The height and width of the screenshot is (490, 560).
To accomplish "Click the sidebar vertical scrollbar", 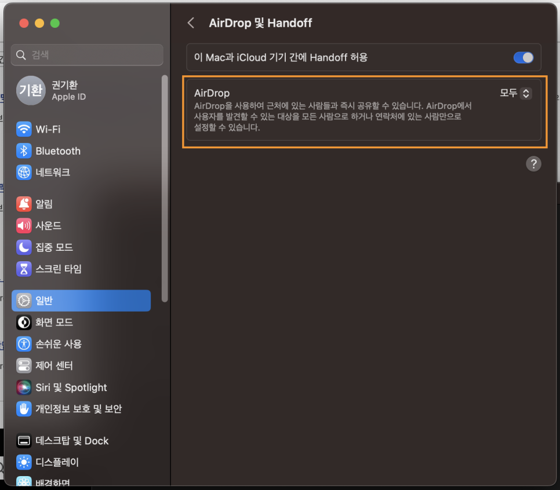I will click(165, 189).
